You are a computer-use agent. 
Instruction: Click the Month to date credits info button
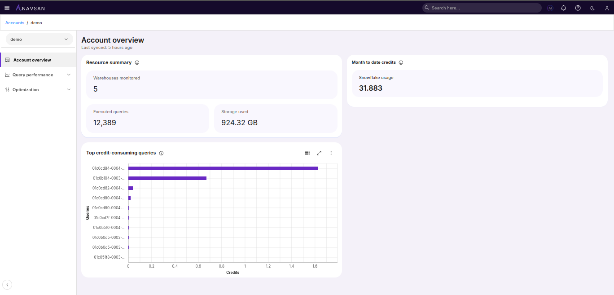[400, 62]
